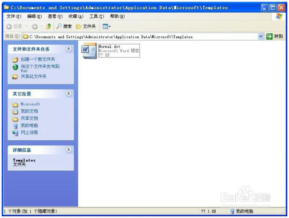This screenshot has width=289, height=218.
Task: Go to Microsoft folder in Other Places
Action: pos(30,104)
